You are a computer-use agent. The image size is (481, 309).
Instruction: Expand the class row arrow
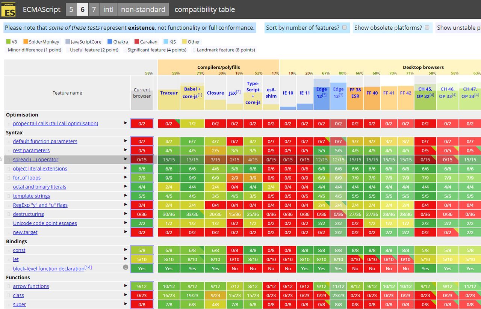[126, 295]
